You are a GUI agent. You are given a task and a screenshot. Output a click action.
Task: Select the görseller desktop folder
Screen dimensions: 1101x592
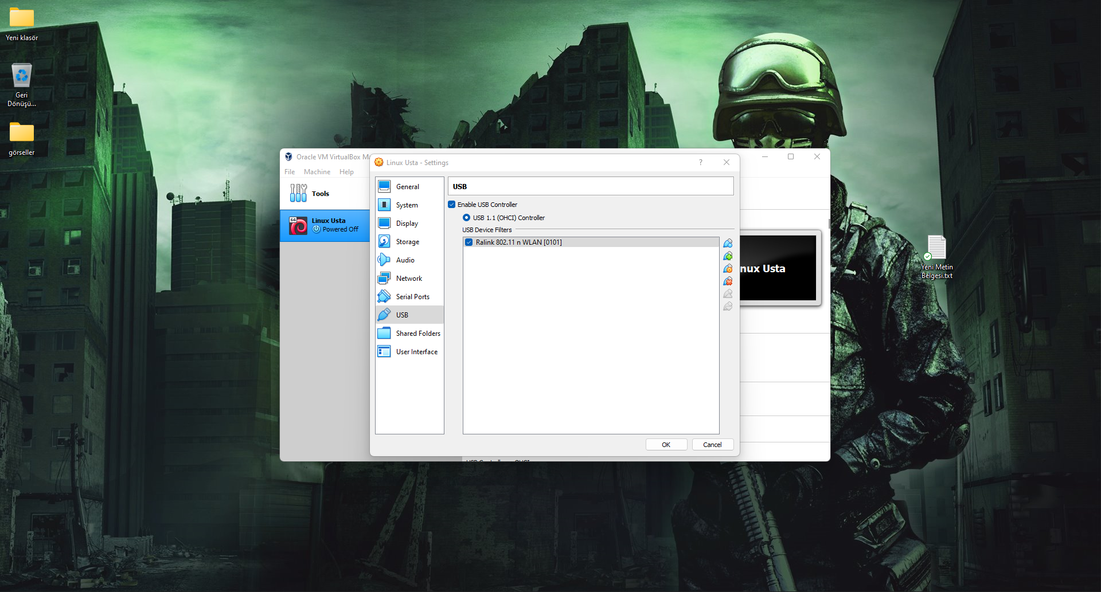pyautogui.click(x=22, y=139)
